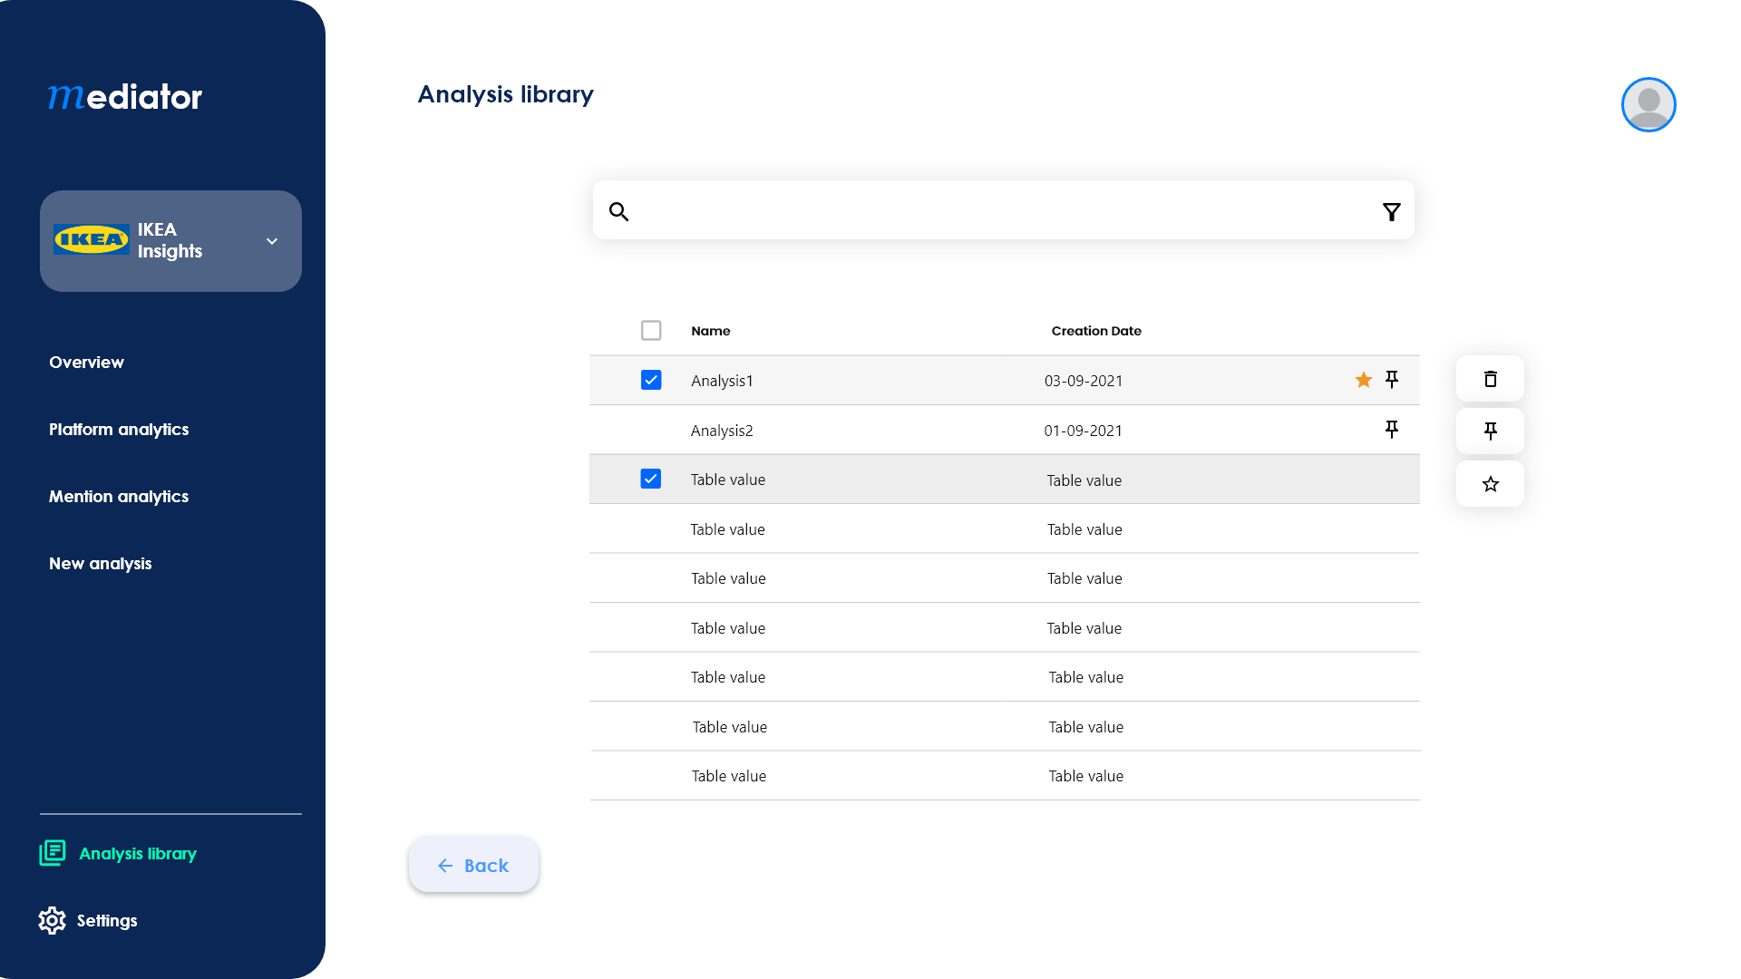The width and height of the screenshot is (1741, 979).
Task: Open Mention analytics in sidebar
Action: tap(119, 496)
